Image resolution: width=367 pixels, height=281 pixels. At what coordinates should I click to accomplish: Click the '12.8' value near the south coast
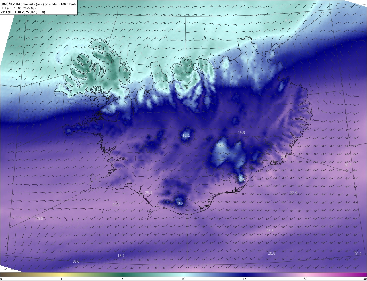click(x=180, y=203)
